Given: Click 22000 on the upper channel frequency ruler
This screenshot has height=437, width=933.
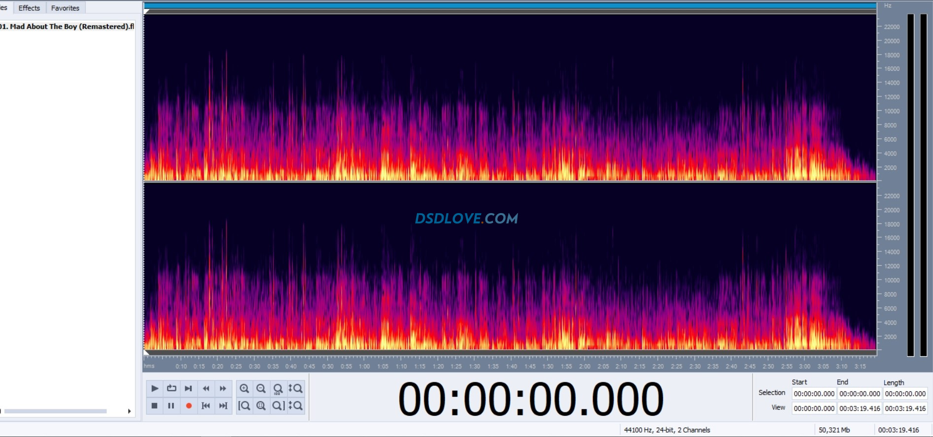Looking at the screenshot, I should click(892, 27).
